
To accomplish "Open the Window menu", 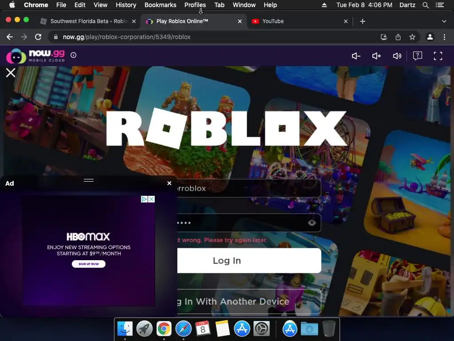I will tap(244, 5).
